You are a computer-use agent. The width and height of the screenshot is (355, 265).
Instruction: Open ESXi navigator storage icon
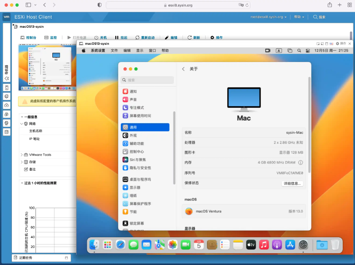pyautogui.click(x=7, y=132)
